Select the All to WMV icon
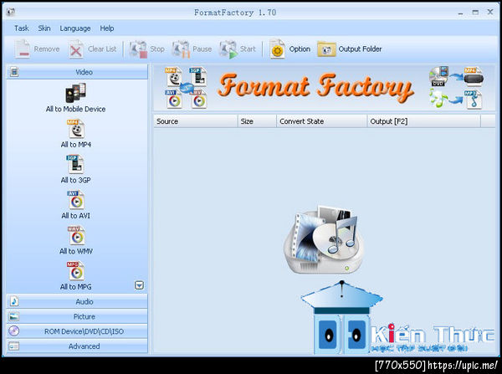This screenshot has width=502, height=374. 76,235
